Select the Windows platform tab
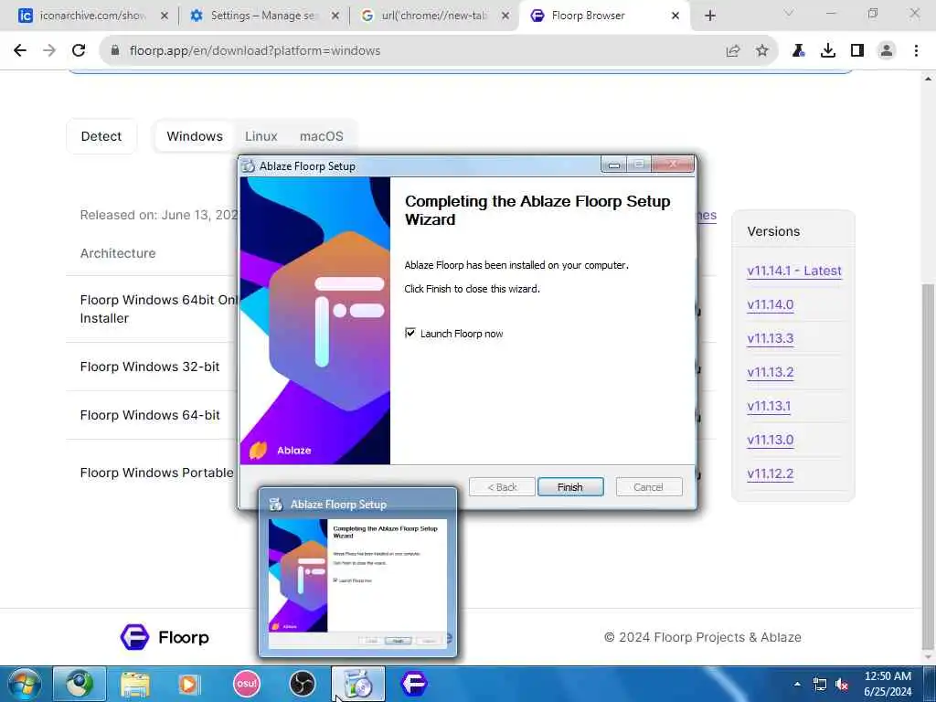This screenshot has width=936, height=702. 195,136
